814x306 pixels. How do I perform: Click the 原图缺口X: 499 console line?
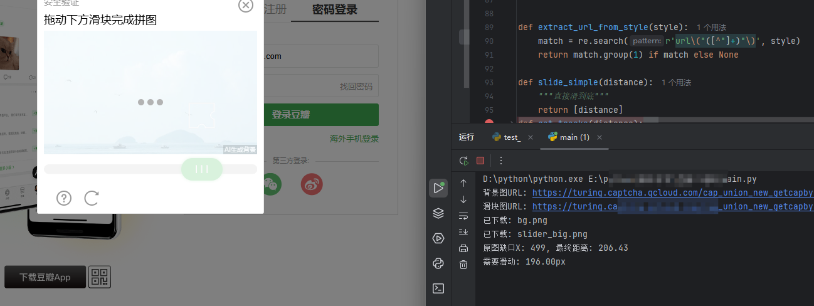pos(556,248)
